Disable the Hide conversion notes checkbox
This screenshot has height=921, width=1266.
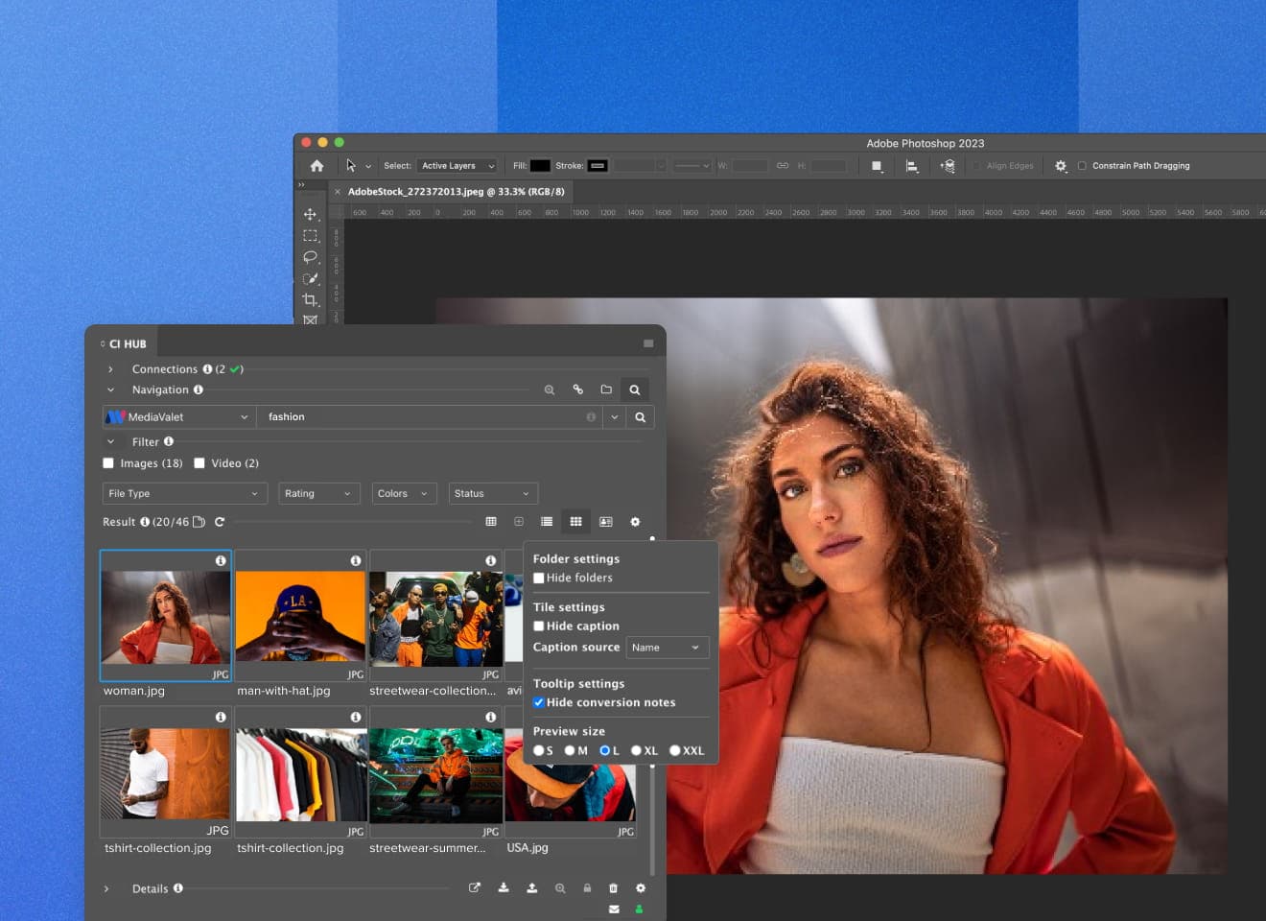click(x=539, y=702)
